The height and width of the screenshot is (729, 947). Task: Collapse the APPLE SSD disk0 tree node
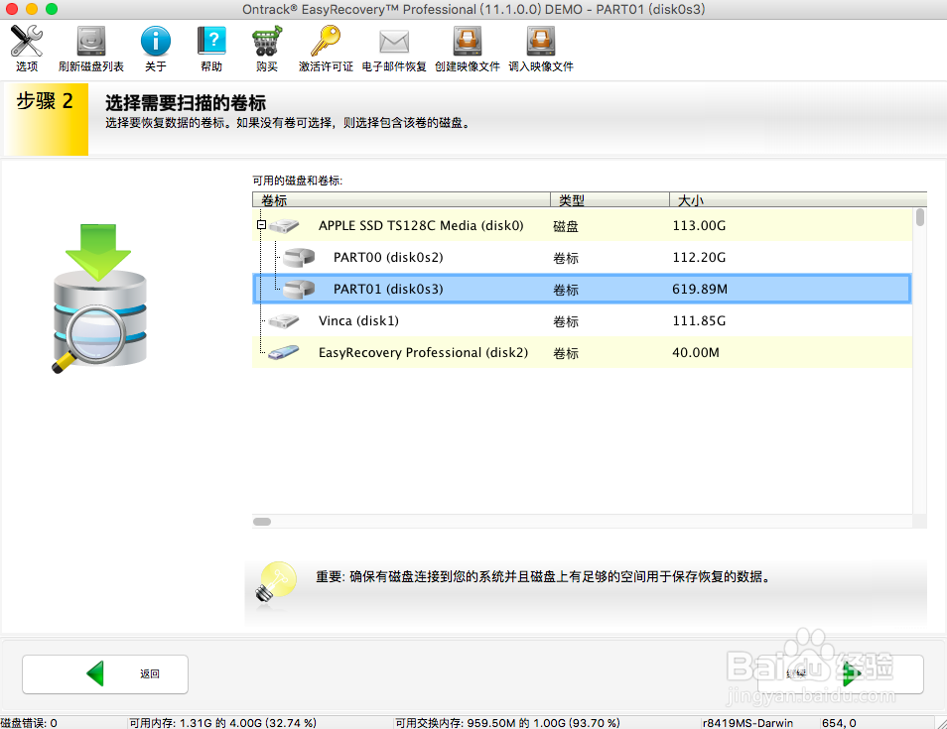pos(261,225)
